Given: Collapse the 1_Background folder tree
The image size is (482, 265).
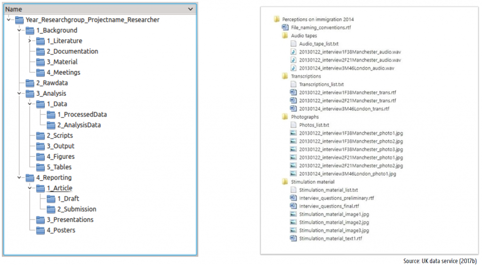Looking at the screenshot, I should pos(18,31).
